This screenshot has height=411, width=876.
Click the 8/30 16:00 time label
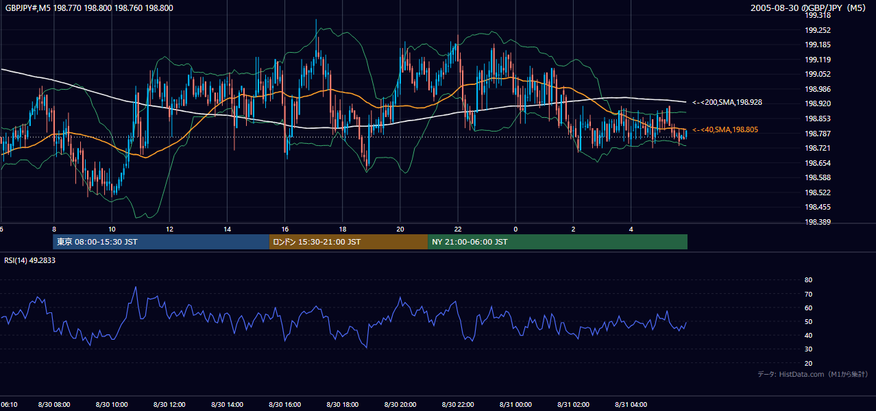pos(284,405)
